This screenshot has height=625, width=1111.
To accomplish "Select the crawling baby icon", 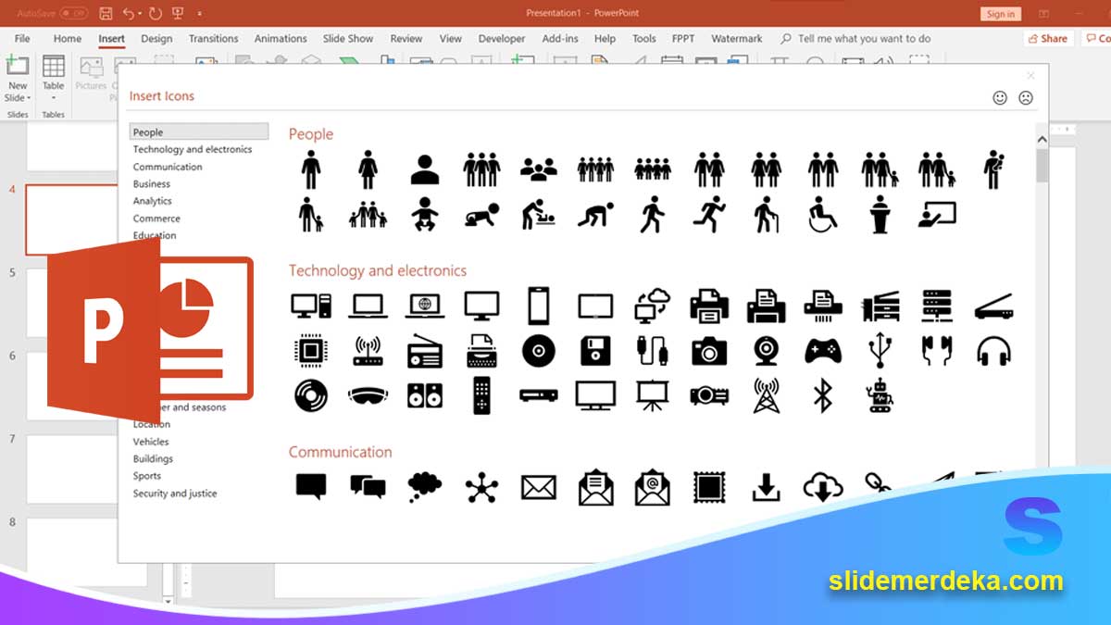I will tap(481, 216).
